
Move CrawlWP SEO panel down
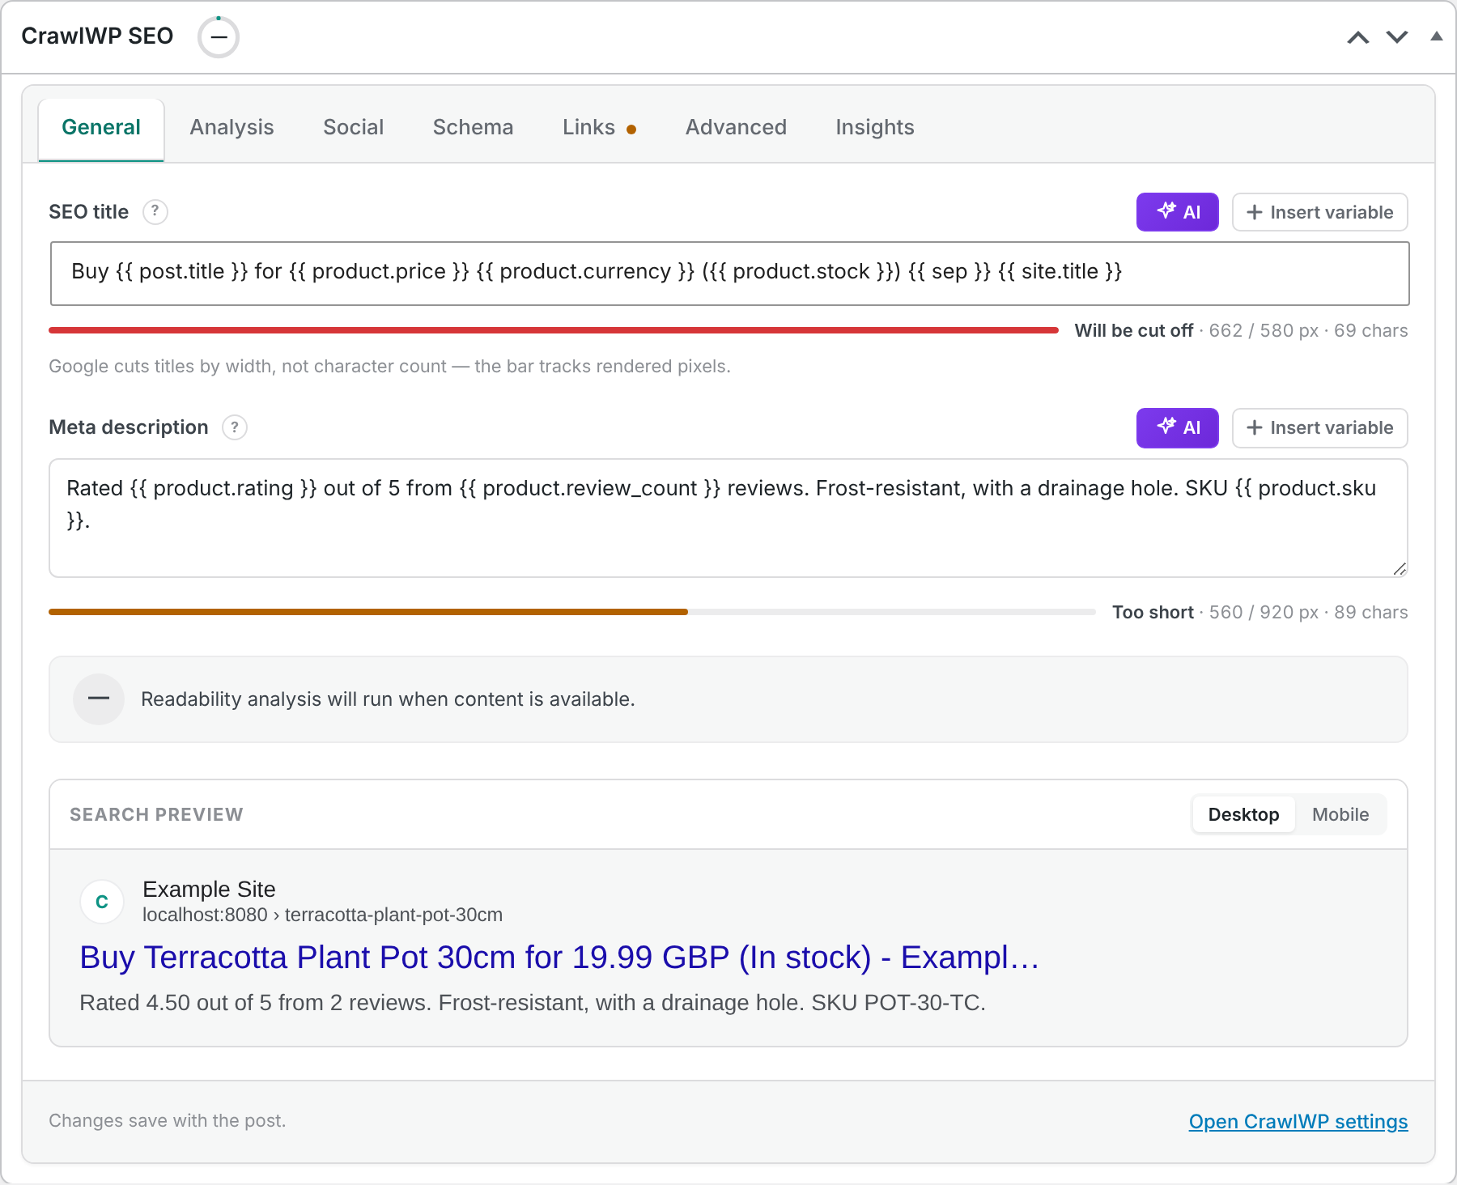[1397, 37]
